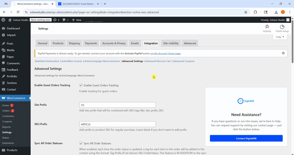Viewport: 294px width, 155px height.
Task: Toggle Enable Guest Orders Tracking checkbox
Action: [81, 85]
